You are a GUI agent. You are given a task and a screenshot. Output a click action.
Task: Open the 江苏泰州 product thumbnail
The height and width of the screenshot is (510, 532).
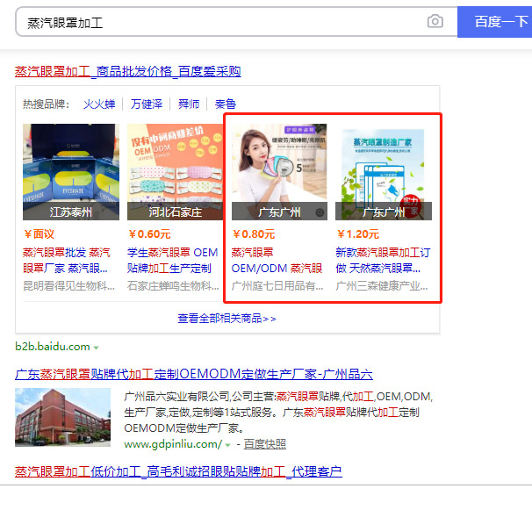[71, 172]
